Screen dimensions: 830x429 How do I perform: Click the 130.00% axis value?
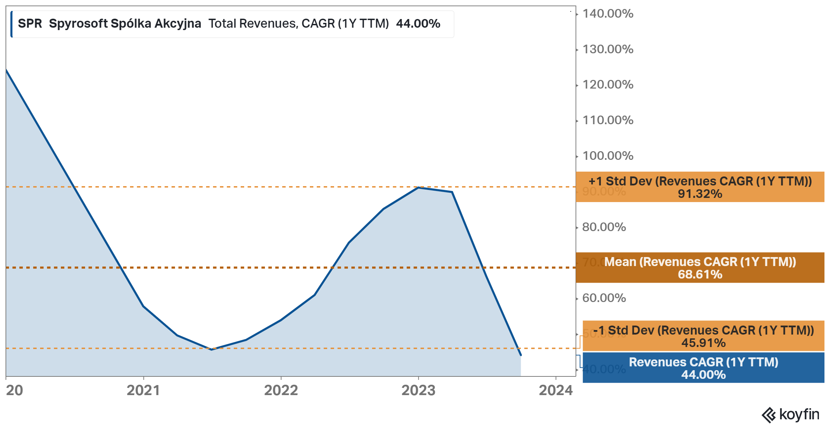click(x=608, y=49)
